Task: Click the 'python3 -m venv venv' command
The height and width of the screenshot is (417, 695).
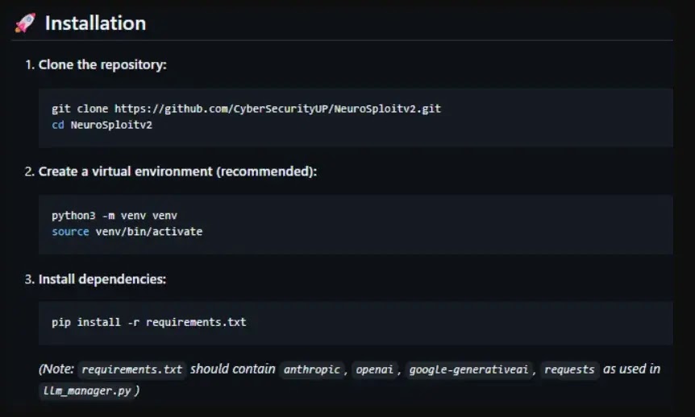Action: (114, 215)
